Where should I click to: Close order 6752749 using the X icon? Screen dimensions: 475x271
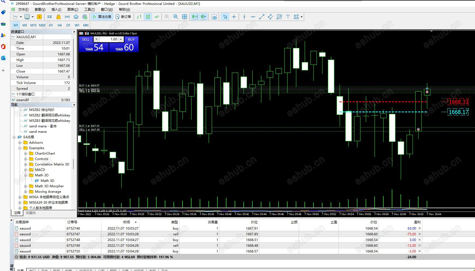pos(420,246)
